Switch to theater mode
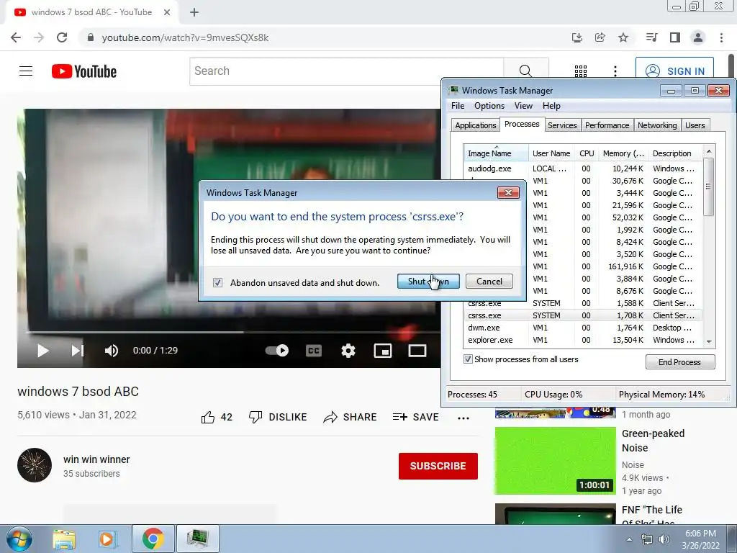 (417, 351)
